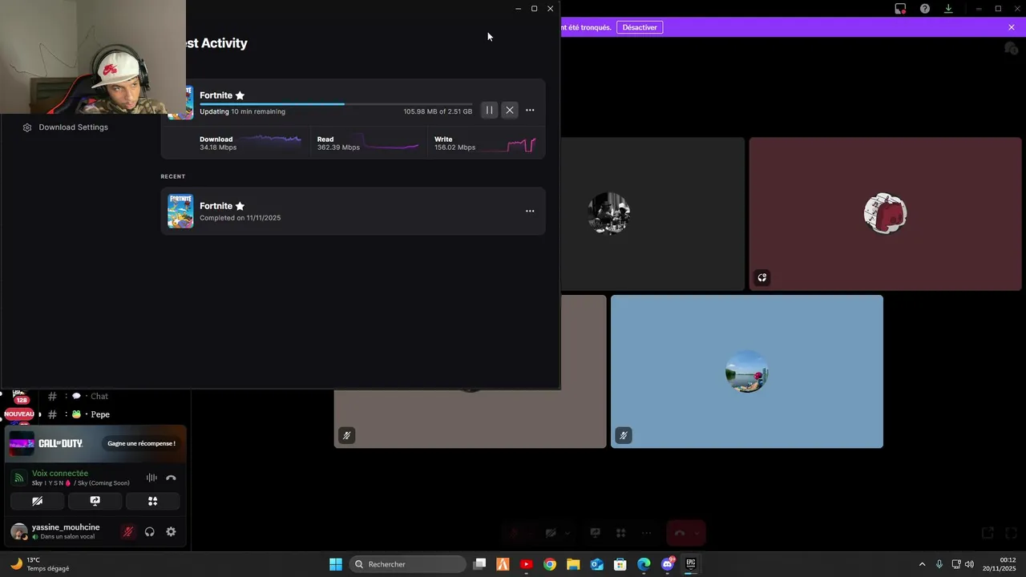Open the chat bubble icon in Discord call

[x=1011, y=49]
